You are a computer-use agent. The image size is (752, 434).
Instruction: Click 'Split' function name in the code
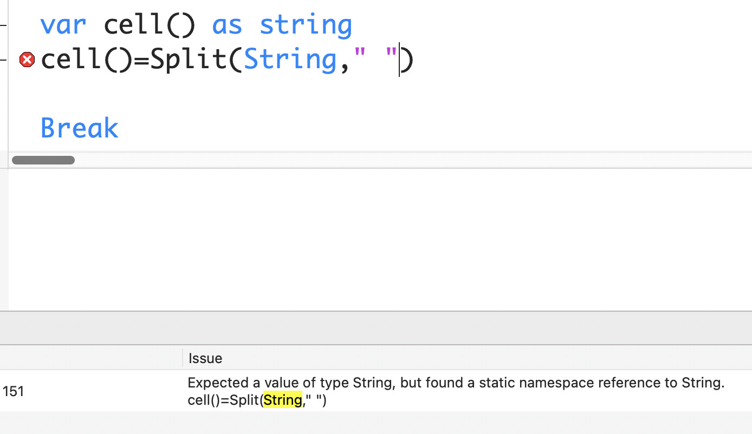pos(188,60)
